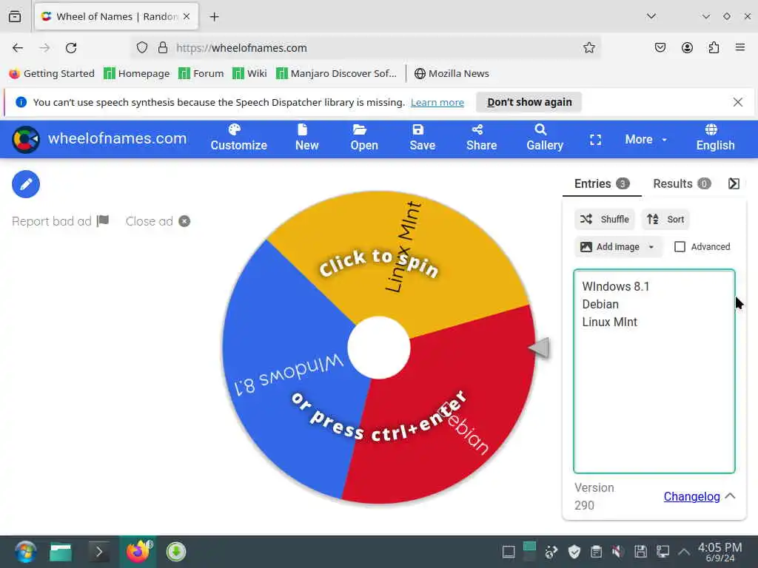Hide the entries side panel

734,183
